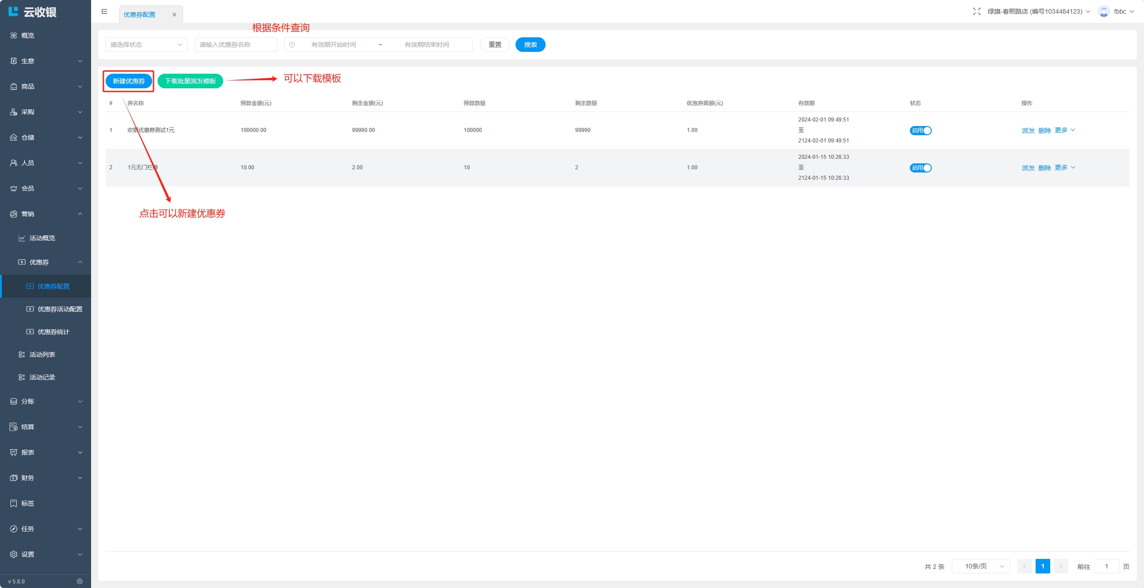This screenshot has width=1144, height=588.
Task: Open the 请选择状态 status dropdown
Action: [x=146, y=45]
